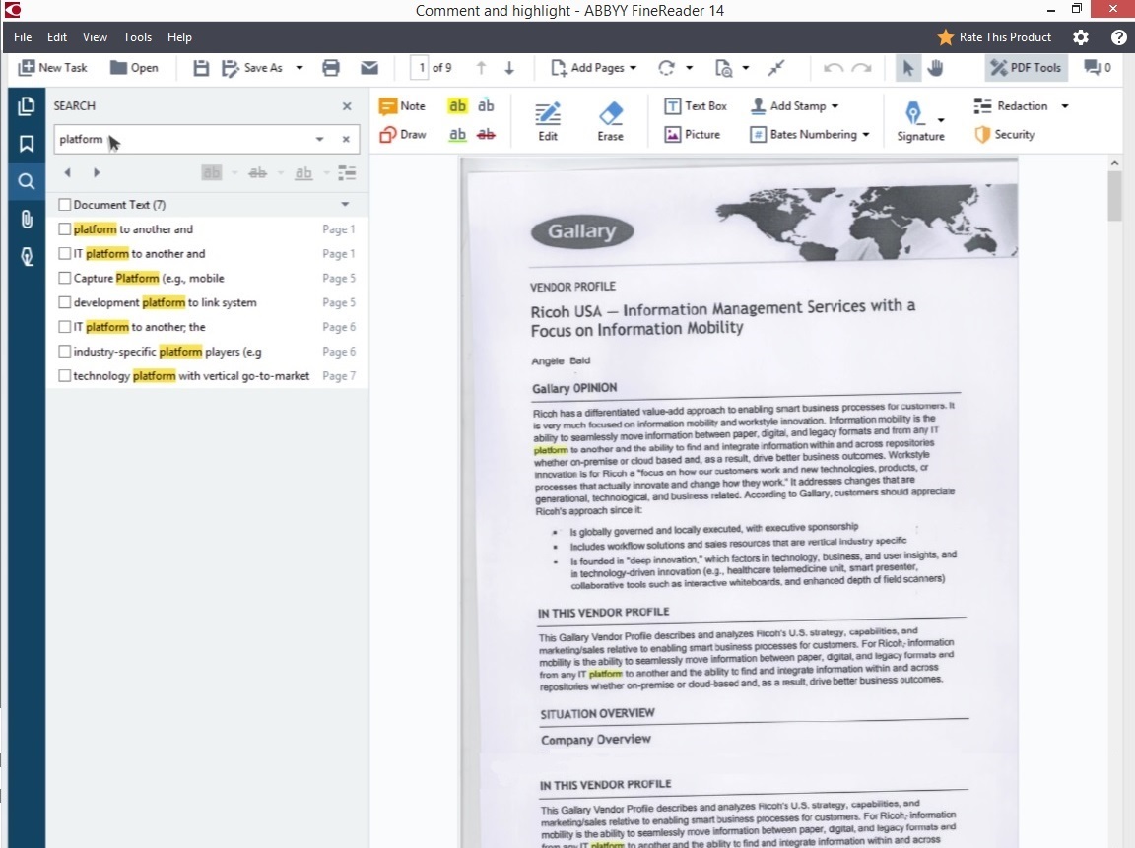Check the Document Text (7) checkbox

[x=64, y=205]
